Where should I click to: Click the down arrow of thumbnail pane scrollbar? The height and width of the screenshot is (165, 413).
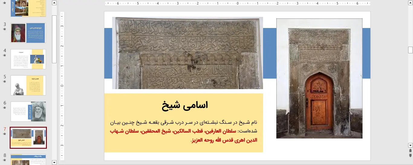click(x=54, y=162)
